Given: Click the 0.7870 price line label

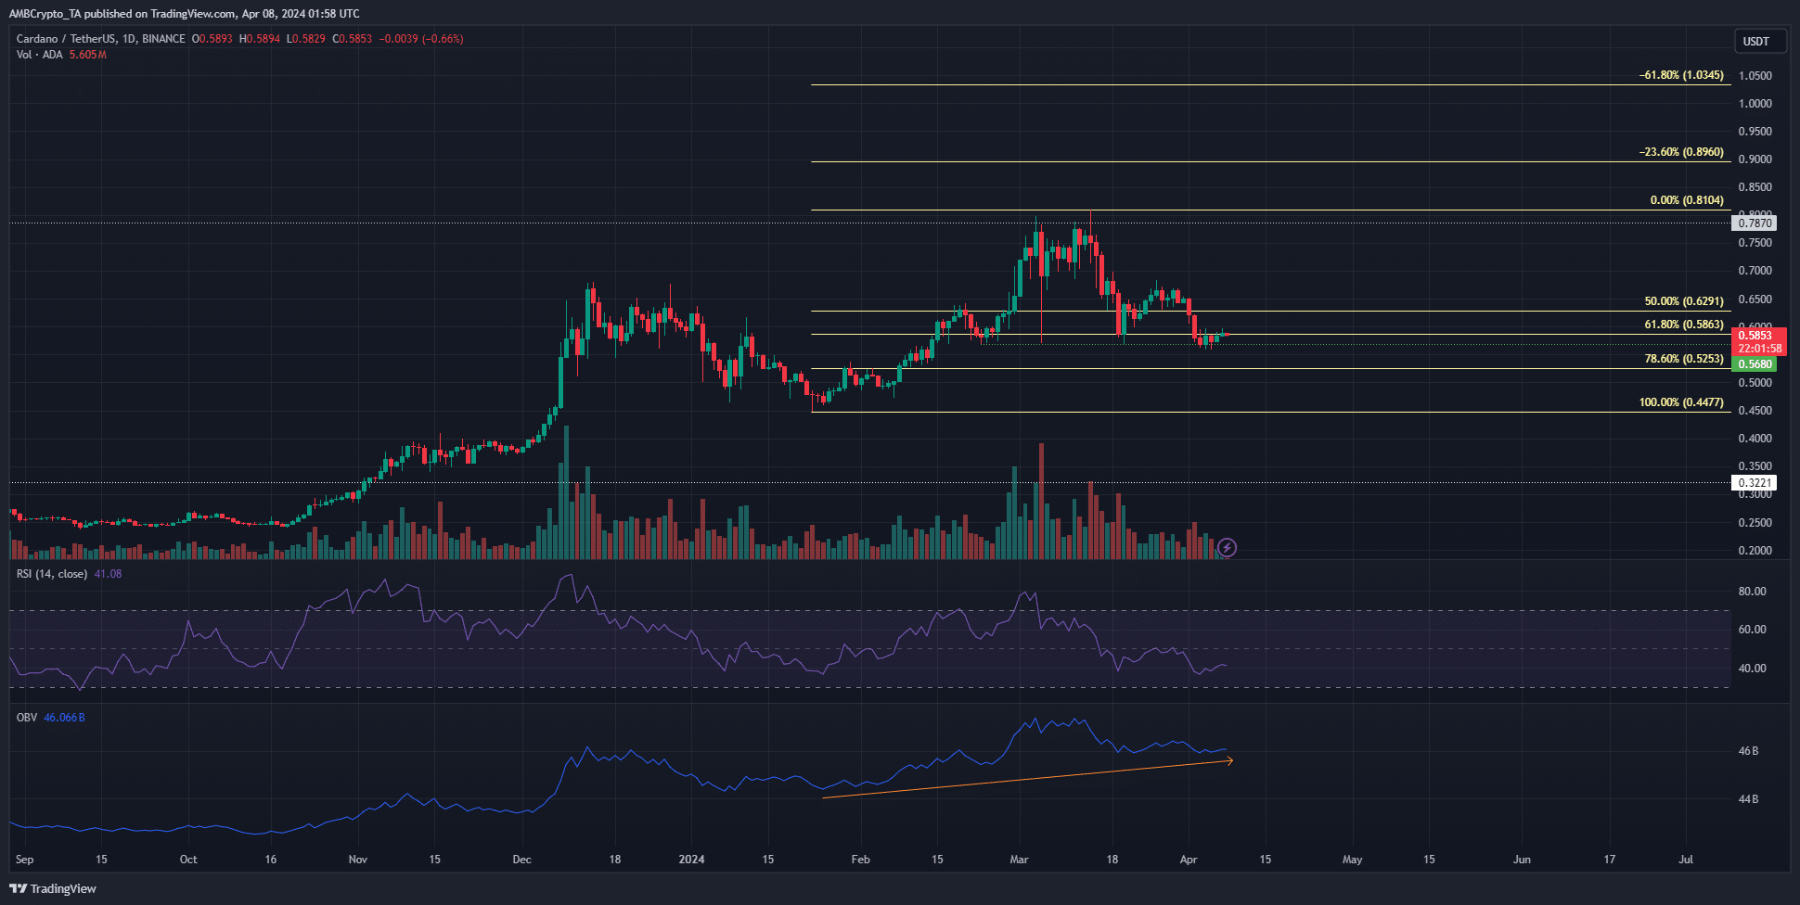Looking at the screenshot, I should [1755, 223].
